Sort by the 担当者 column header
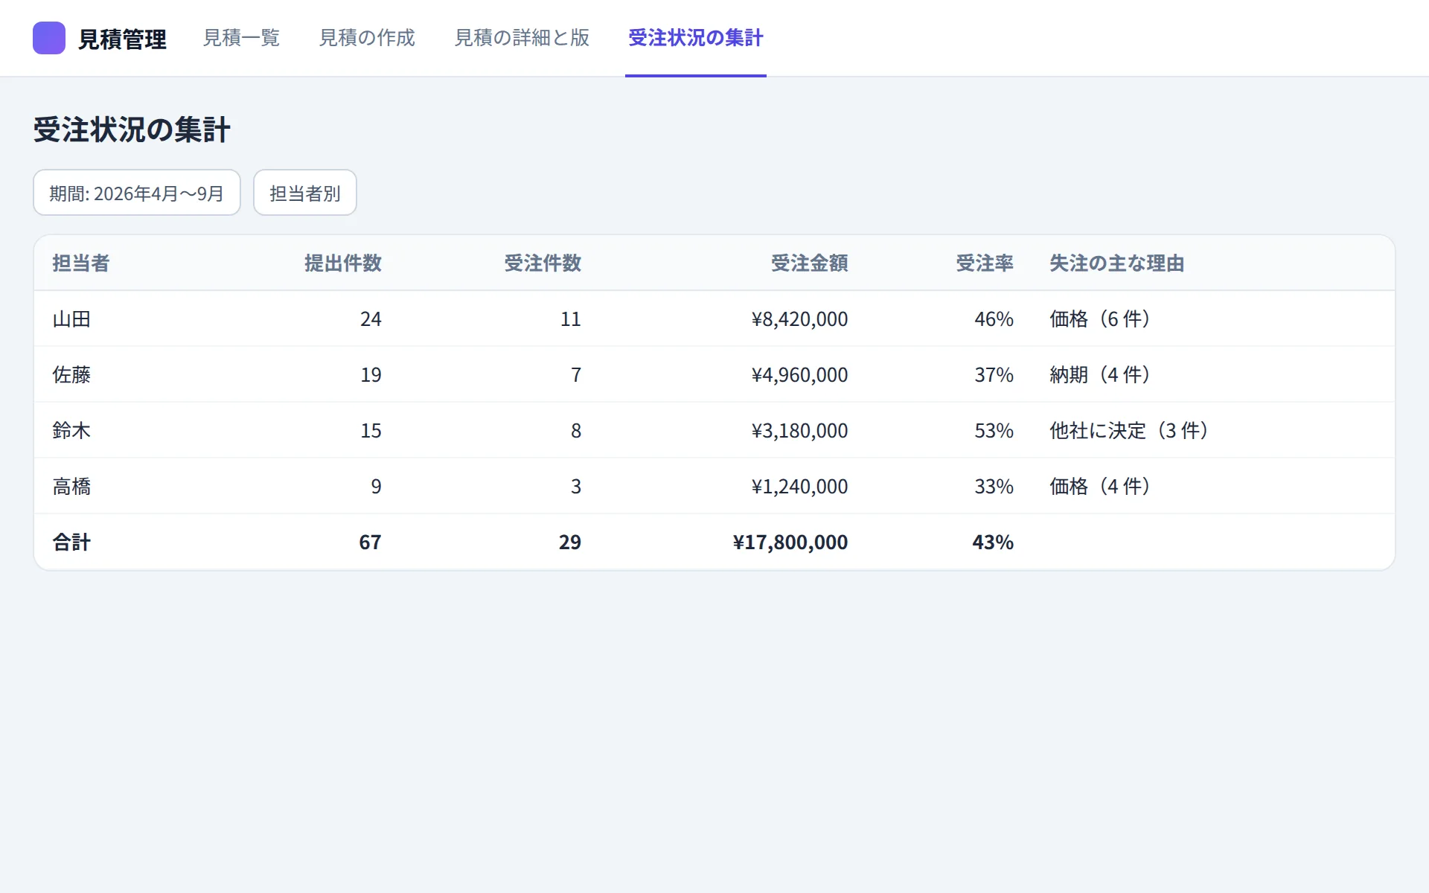1429x893 pixels. tap(81, 263)
